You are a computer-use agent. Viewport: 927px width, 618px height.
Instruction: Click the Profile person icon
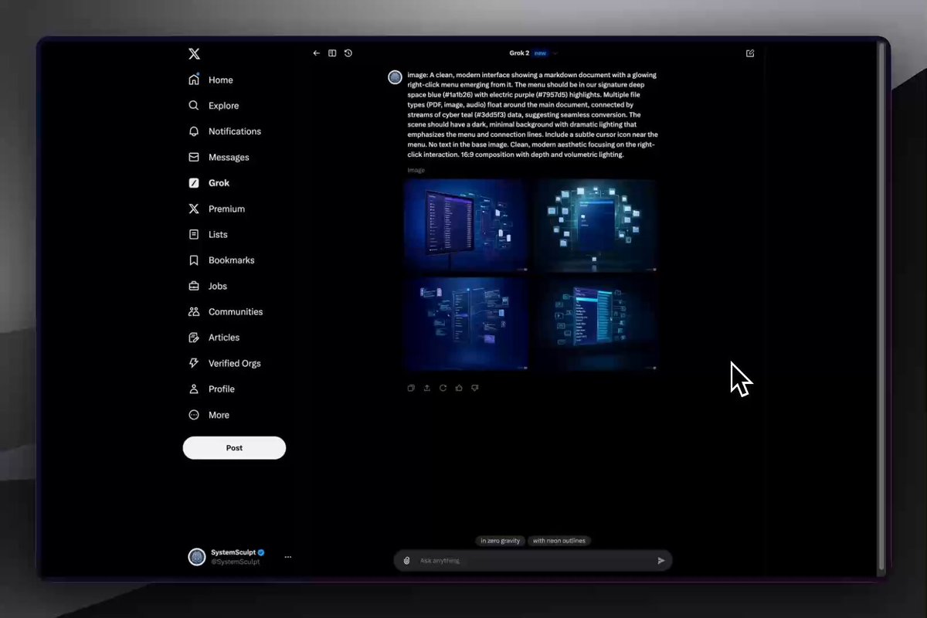pos(194,389)
